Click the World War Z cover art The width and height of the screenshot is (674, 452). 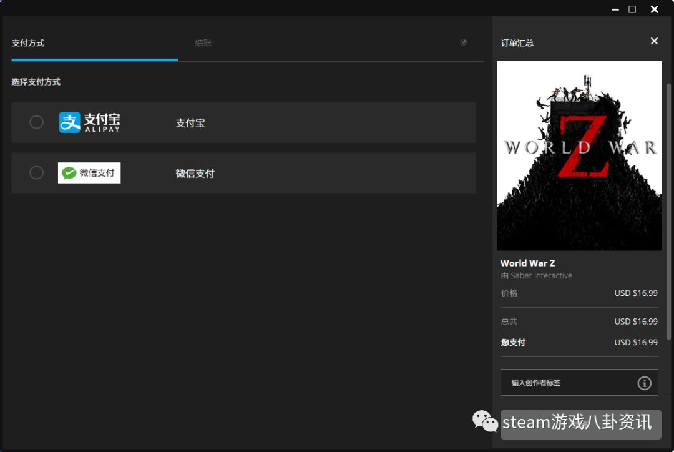(x=579, y=155)
